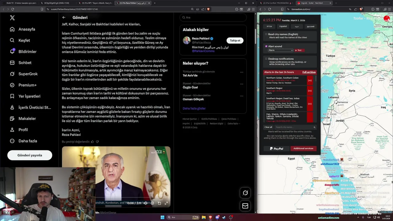The height and width of the screenshot is (221, 393).
Task: Open Full archive link
Action: 309,72
